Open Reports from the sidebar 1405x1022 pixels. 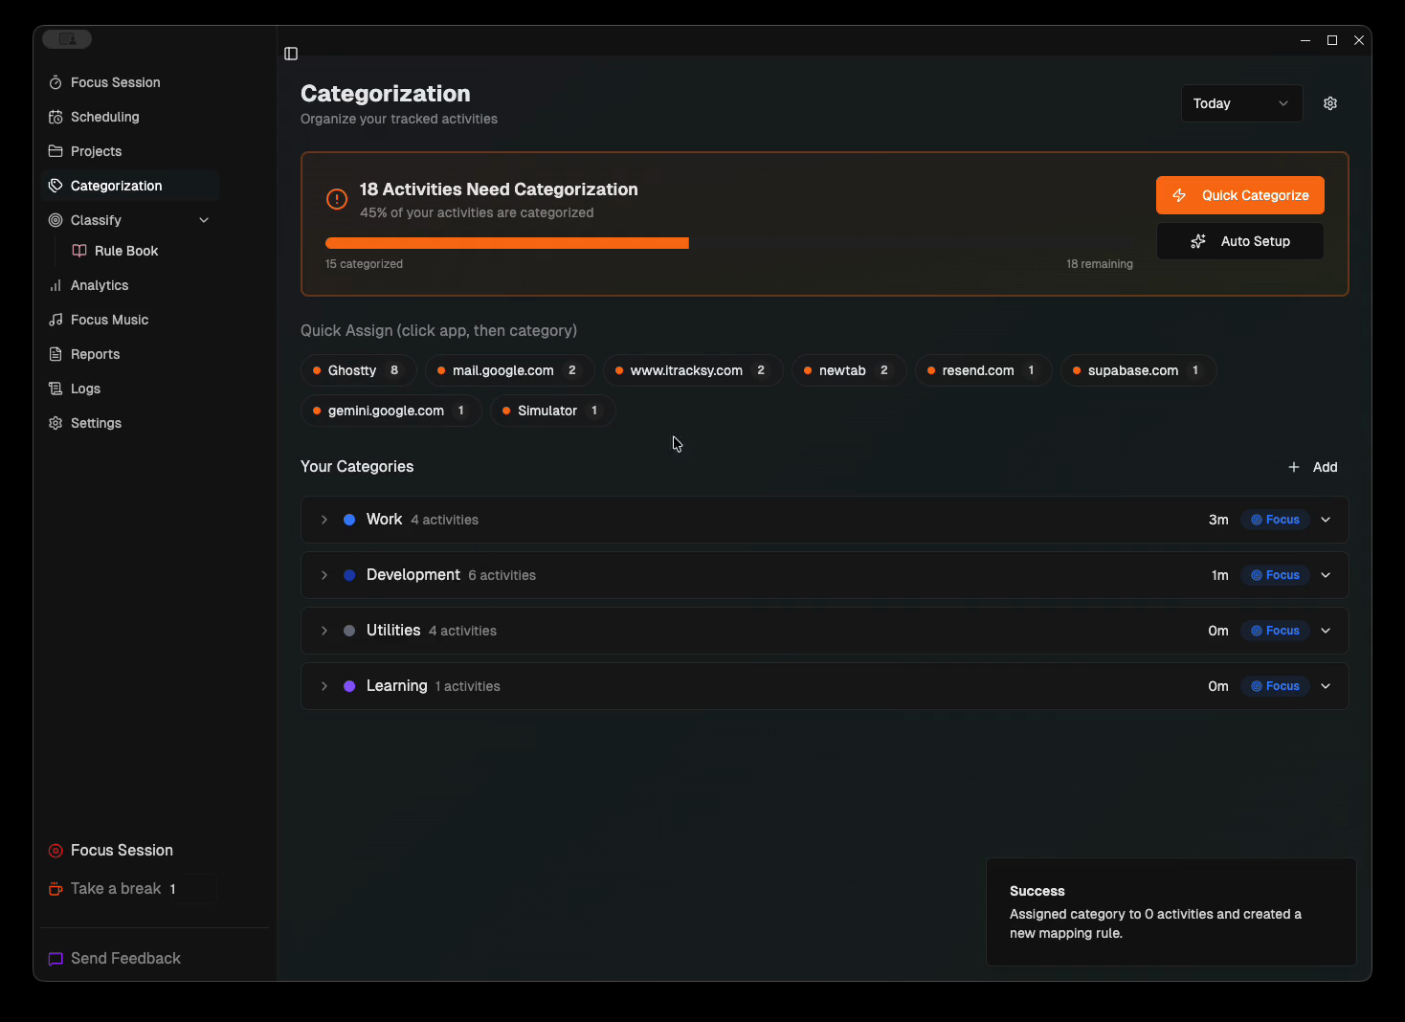(x=95, y=354)
